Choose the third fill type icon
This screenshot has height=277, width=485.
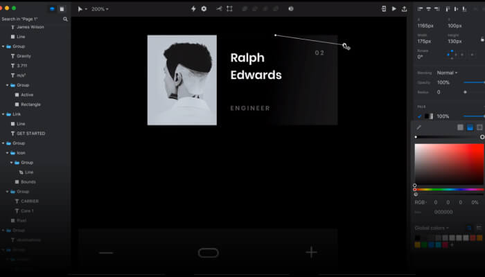pyautogui.click(x=479, y=127)
